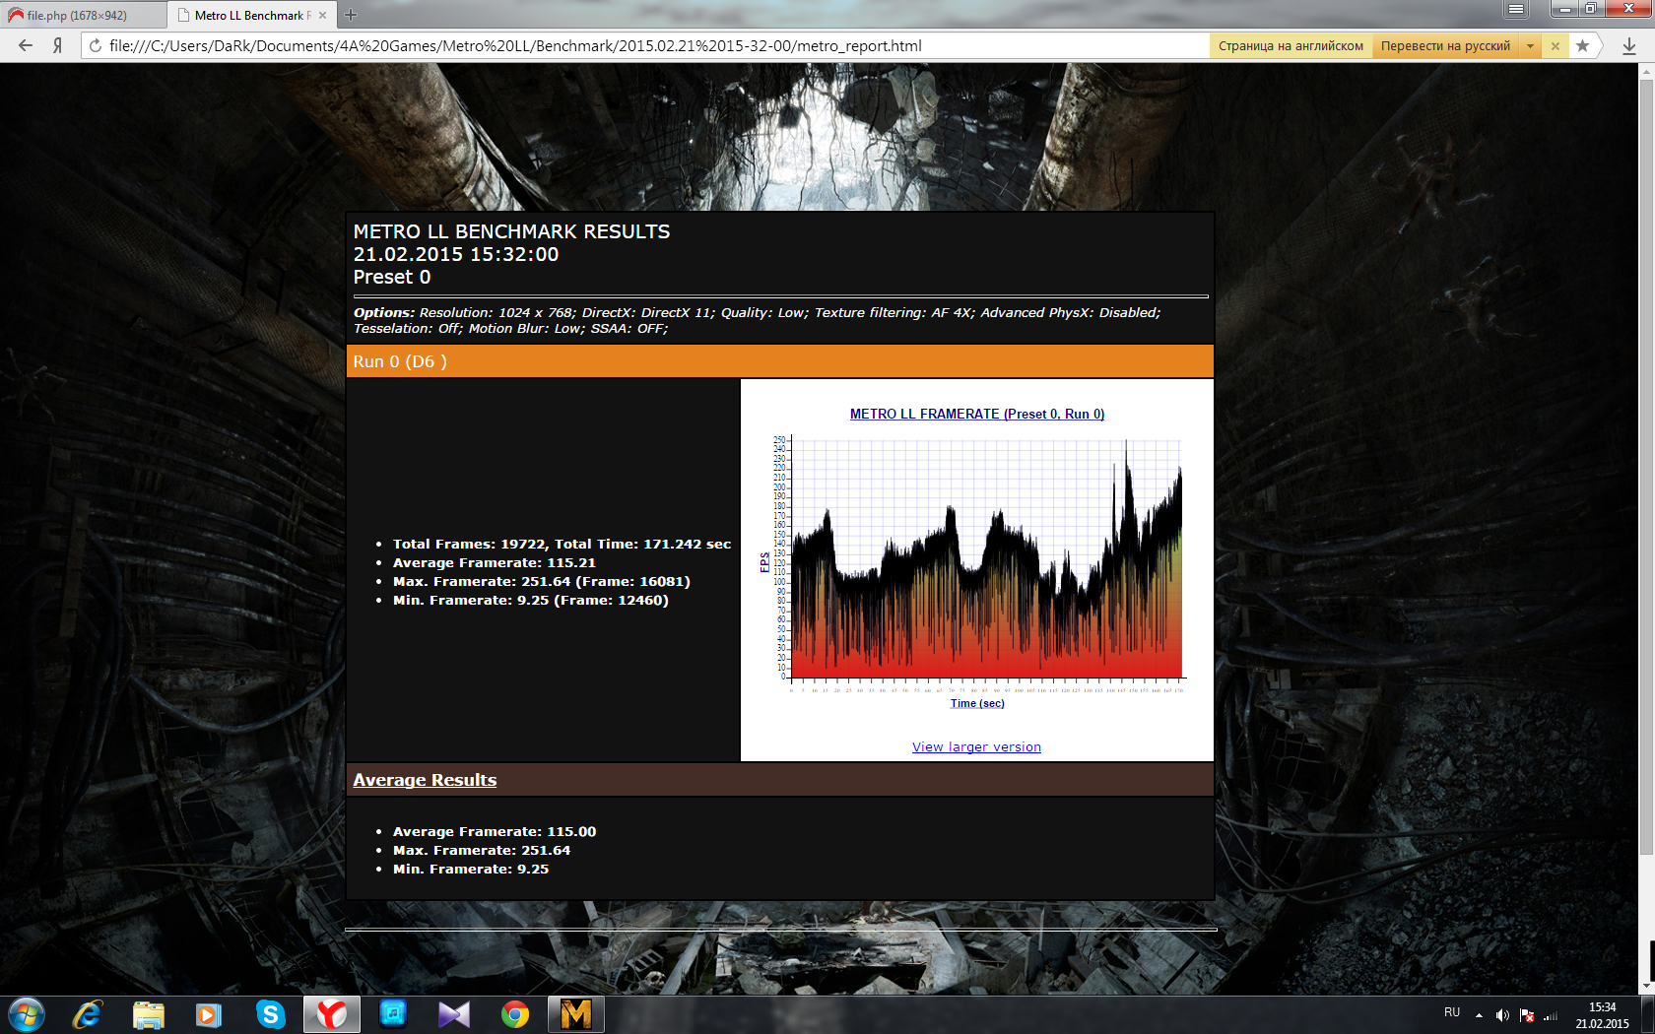
Task: Click 'Max. Framerate: 251.64 (Frame: 16081)' text
Action: tap(542, 581)
